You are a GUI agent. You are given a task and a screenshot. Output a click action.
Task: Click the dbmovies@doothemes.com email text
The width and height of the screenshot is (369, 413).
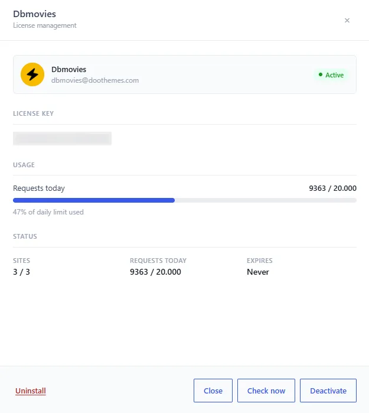point(95,80)
